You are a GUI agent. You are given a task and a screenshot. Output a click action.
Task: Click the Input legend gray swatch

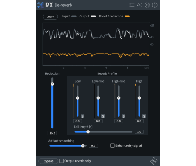click(74, 16)
